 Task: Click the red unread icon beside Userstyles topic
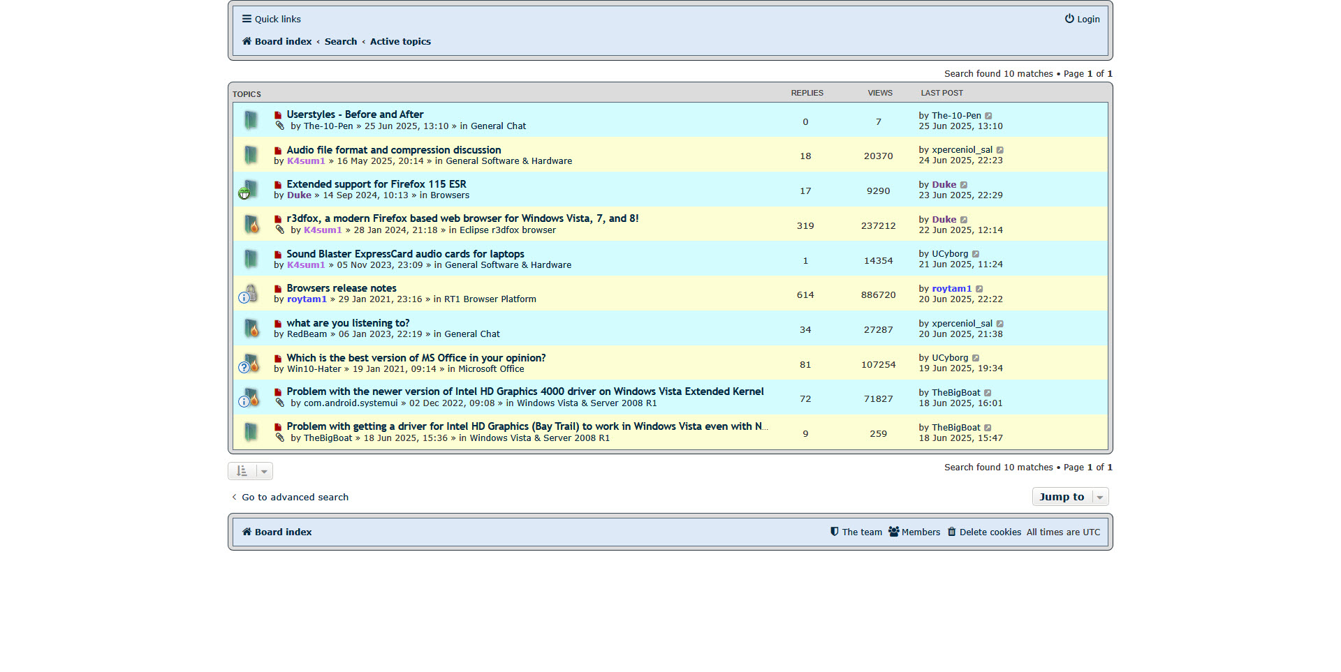278,115
